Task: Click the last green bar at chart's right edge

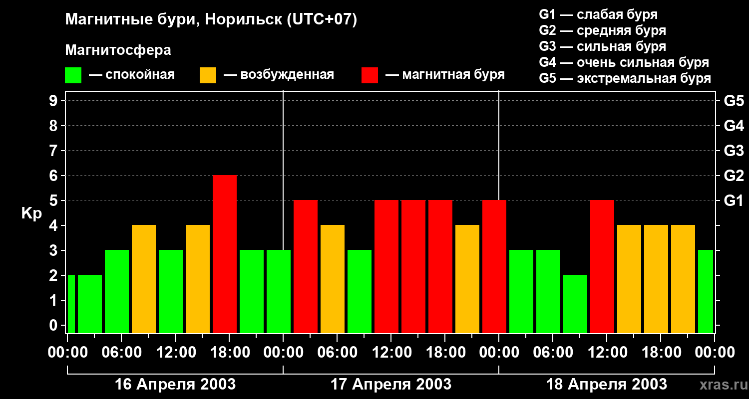Action: click(706, 292)
